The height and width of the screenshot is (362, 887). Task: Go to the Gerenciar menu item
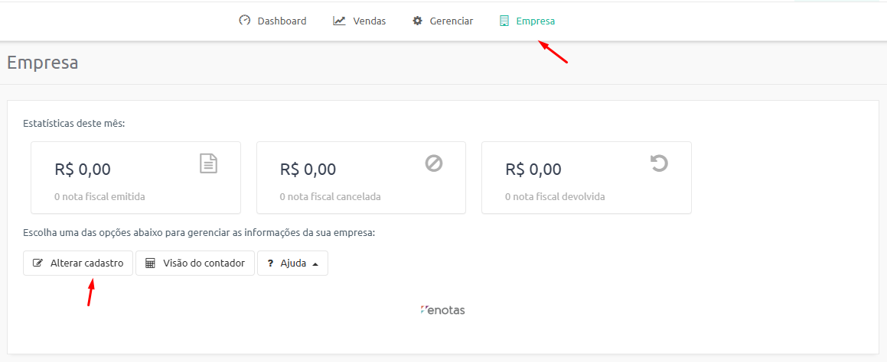(x=442, y=21)
